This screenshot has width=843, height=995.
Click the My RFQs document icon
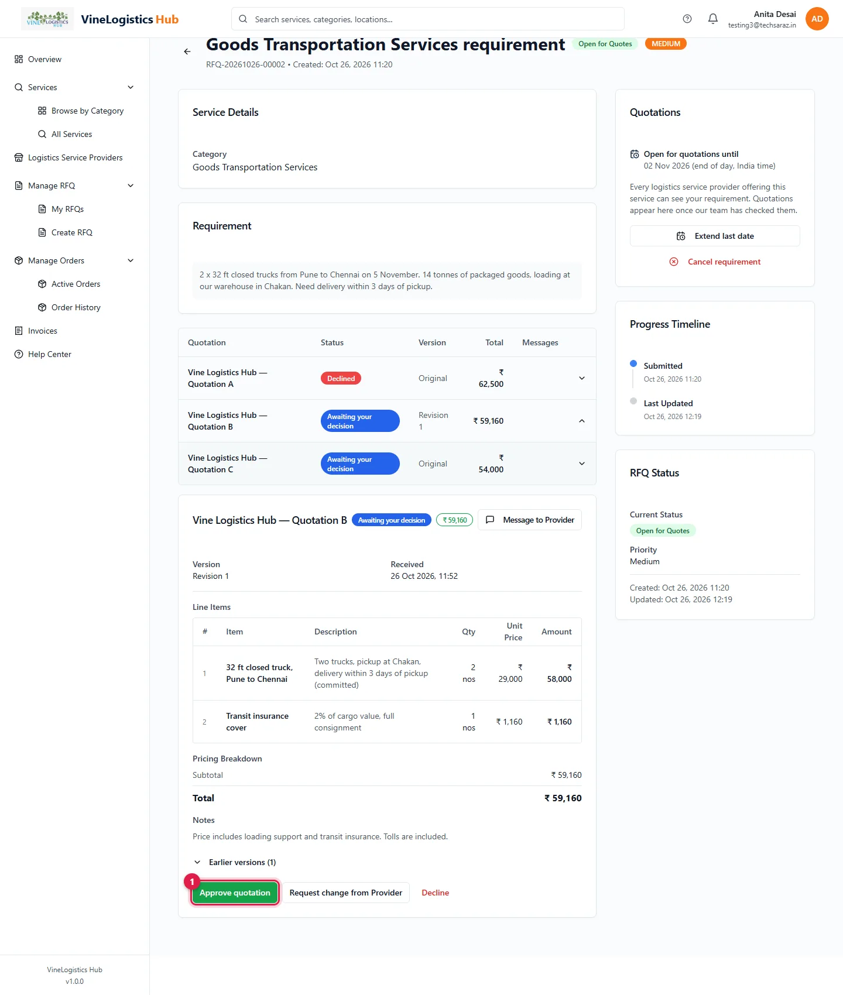coord(42,209)
